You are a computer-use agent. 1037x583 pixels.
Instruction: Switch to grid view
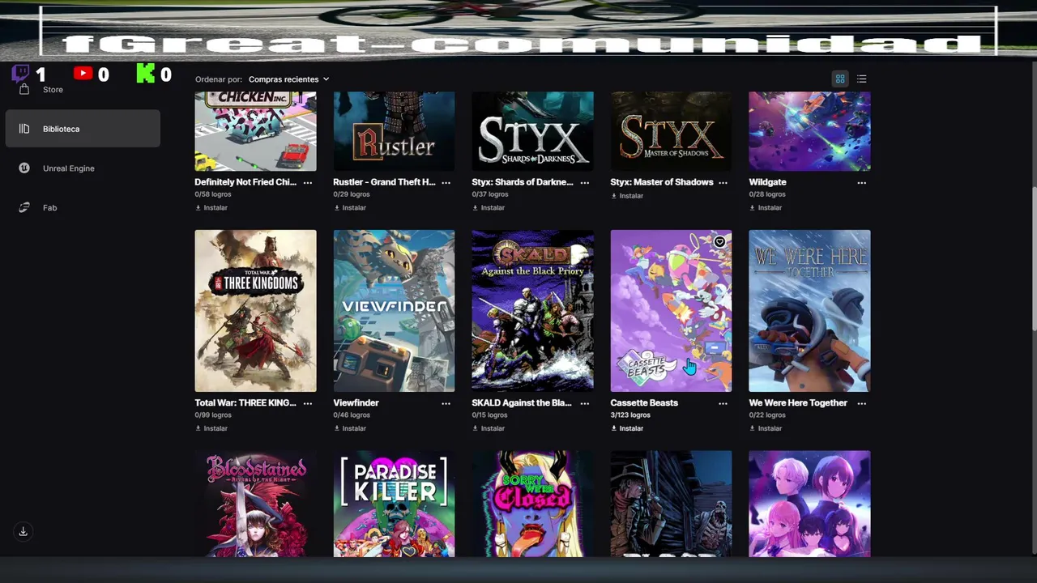click(840, 79)
